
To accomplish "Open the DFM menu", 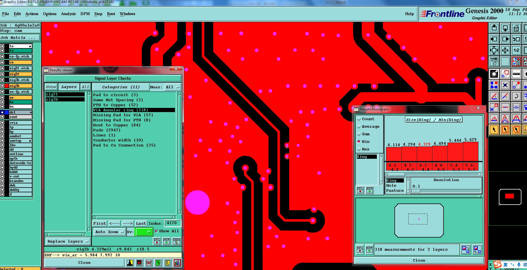I will pos(85,14).
